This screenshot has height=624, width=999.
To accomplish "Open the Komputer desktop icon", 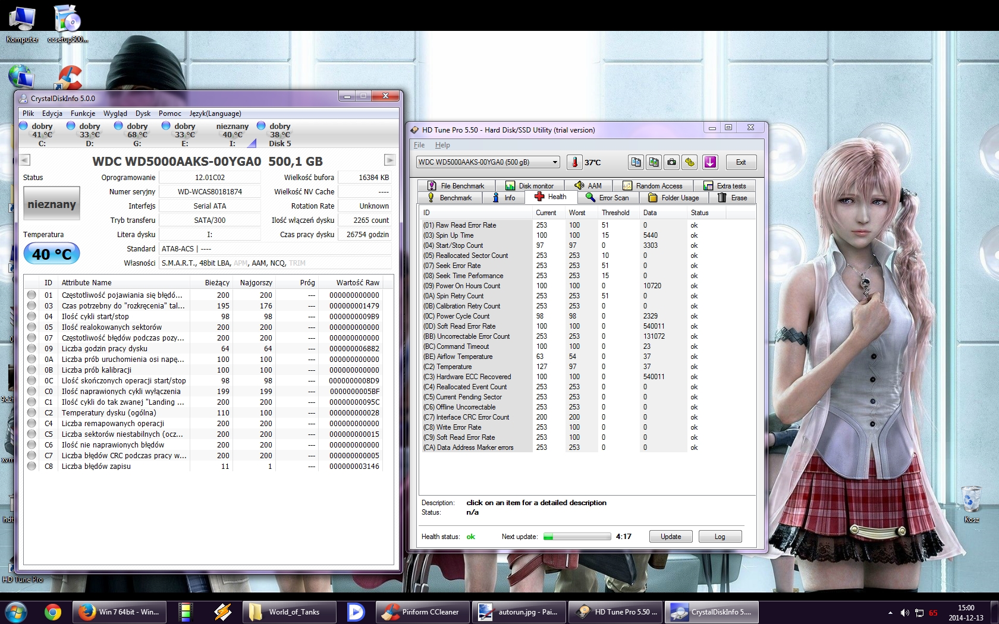I will [x=22, y=24].
